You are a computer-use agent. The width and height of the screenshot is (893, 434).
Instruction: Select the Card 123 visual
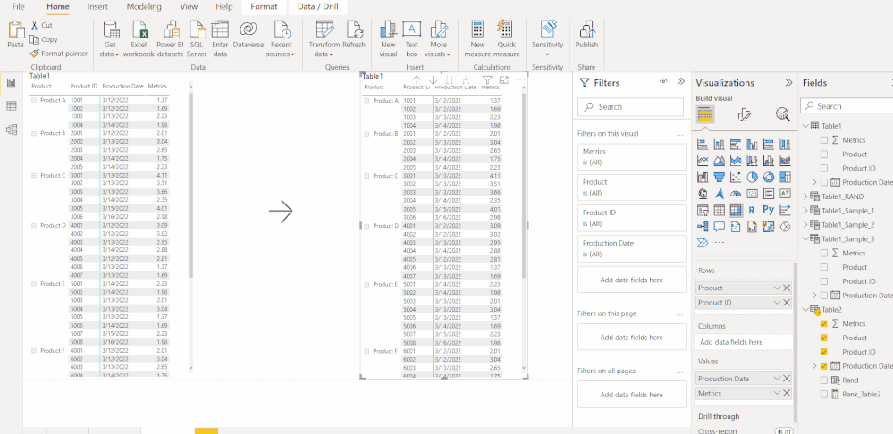click(x=752, y=194)
